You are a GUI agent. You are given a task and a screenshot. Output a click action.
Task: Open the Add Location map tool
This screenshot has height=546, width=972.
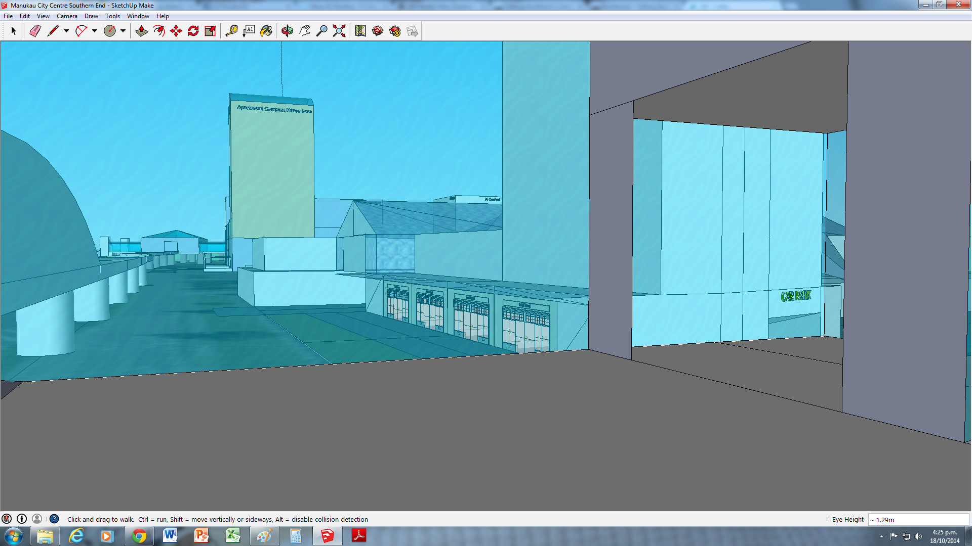pos(360,31)
